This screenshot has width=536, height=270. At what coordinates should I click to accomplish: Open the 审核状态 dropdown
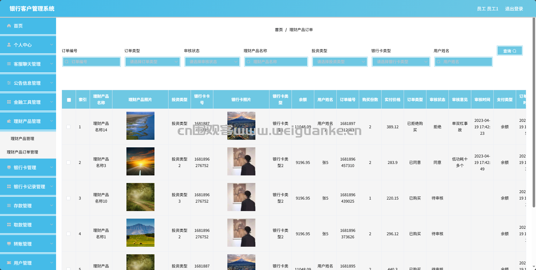tap(212, 62)
